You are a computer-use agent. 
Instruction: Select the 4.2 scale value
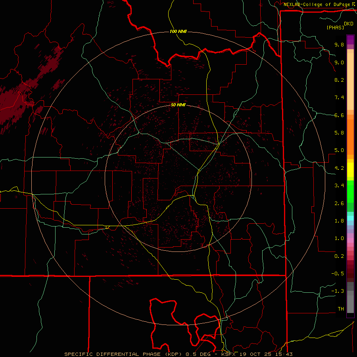(x=339, y=168)
